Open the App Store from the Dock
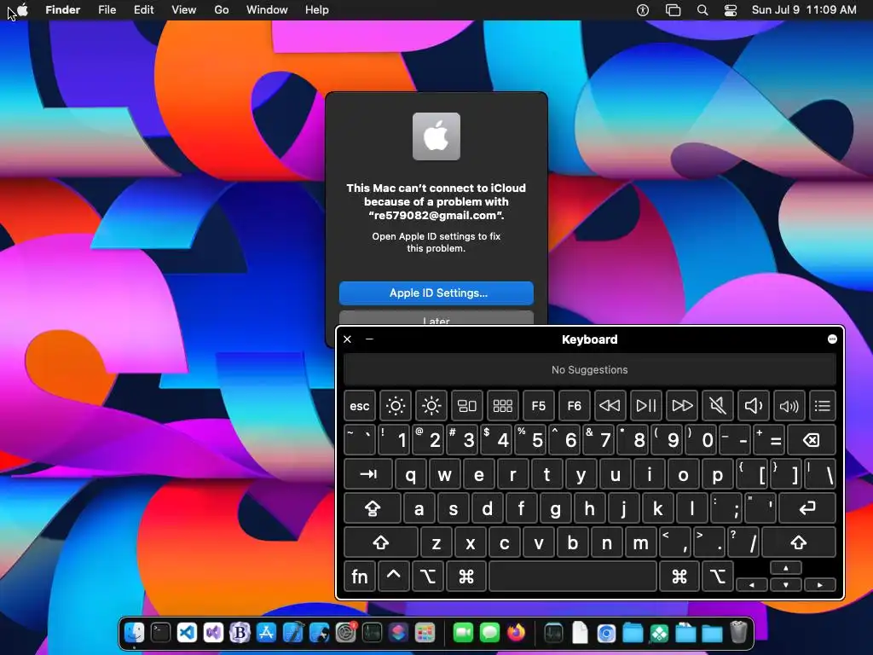This screenshot has height=655, width=873. tap(267, 633)
